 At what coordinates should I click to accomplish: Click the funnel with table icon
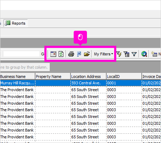(x=126, y=54)
